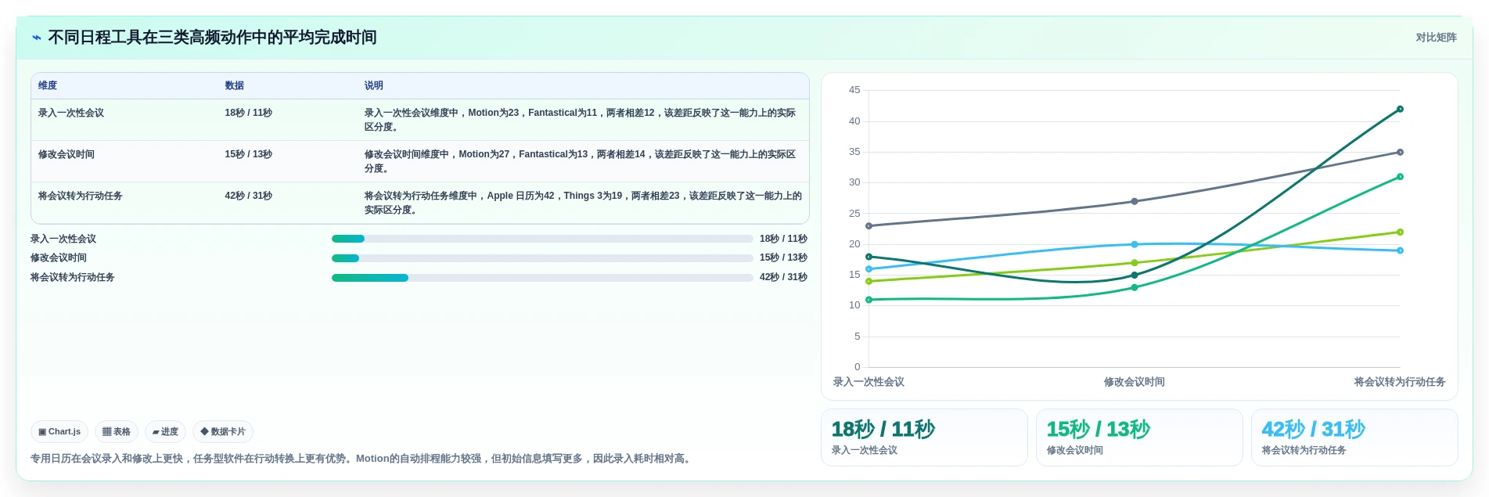Viewport: 1489px width, 497px height.
Task: Click the green data point at 31
Action: coord(1400,177)
